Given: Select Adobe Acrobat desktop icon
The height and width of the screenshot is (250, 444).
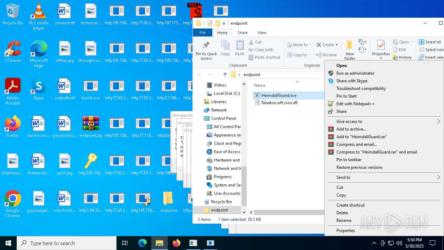Looking at the screenshot, I should 13,92.
